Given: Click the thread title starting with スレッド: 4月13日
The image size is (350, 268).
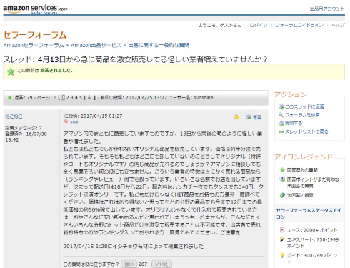Looking at the screenshot, I should pyautogui.click(x=135, y=59).
